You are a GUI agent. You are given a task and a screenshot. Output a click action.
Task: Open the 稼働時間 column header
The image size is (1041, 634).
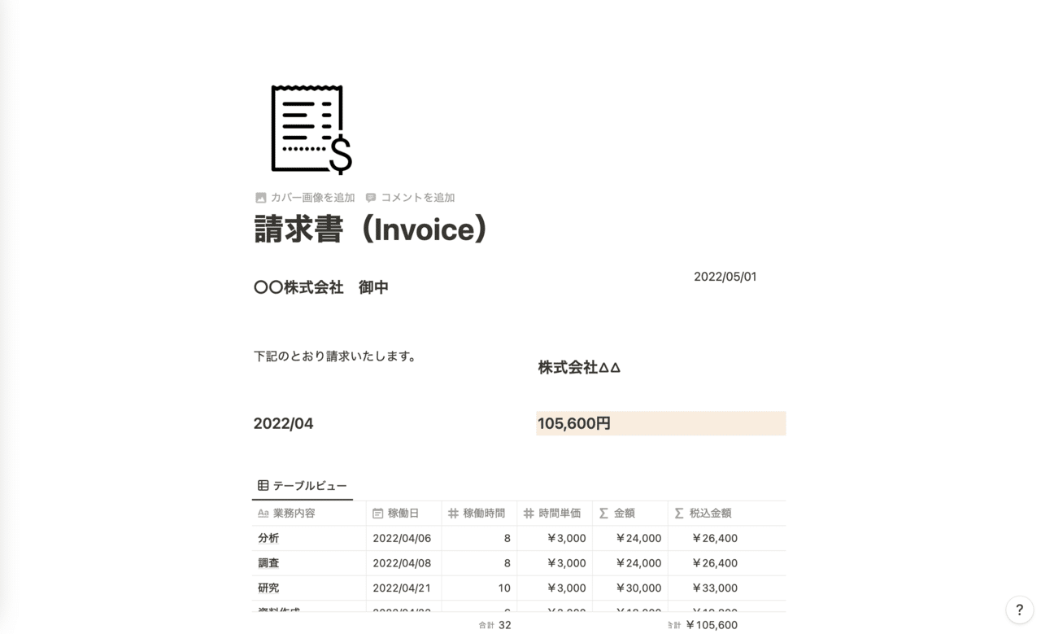coord(479,514)
